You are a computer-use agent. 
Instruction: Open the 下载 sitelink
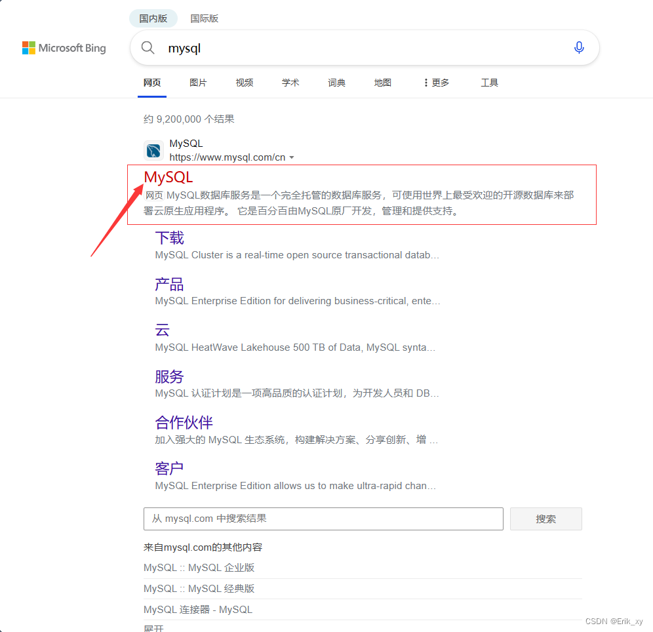tap(168, 238)
